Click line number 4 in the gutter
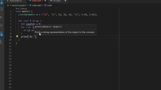This screenshot has width=161, height=90. 11,21
